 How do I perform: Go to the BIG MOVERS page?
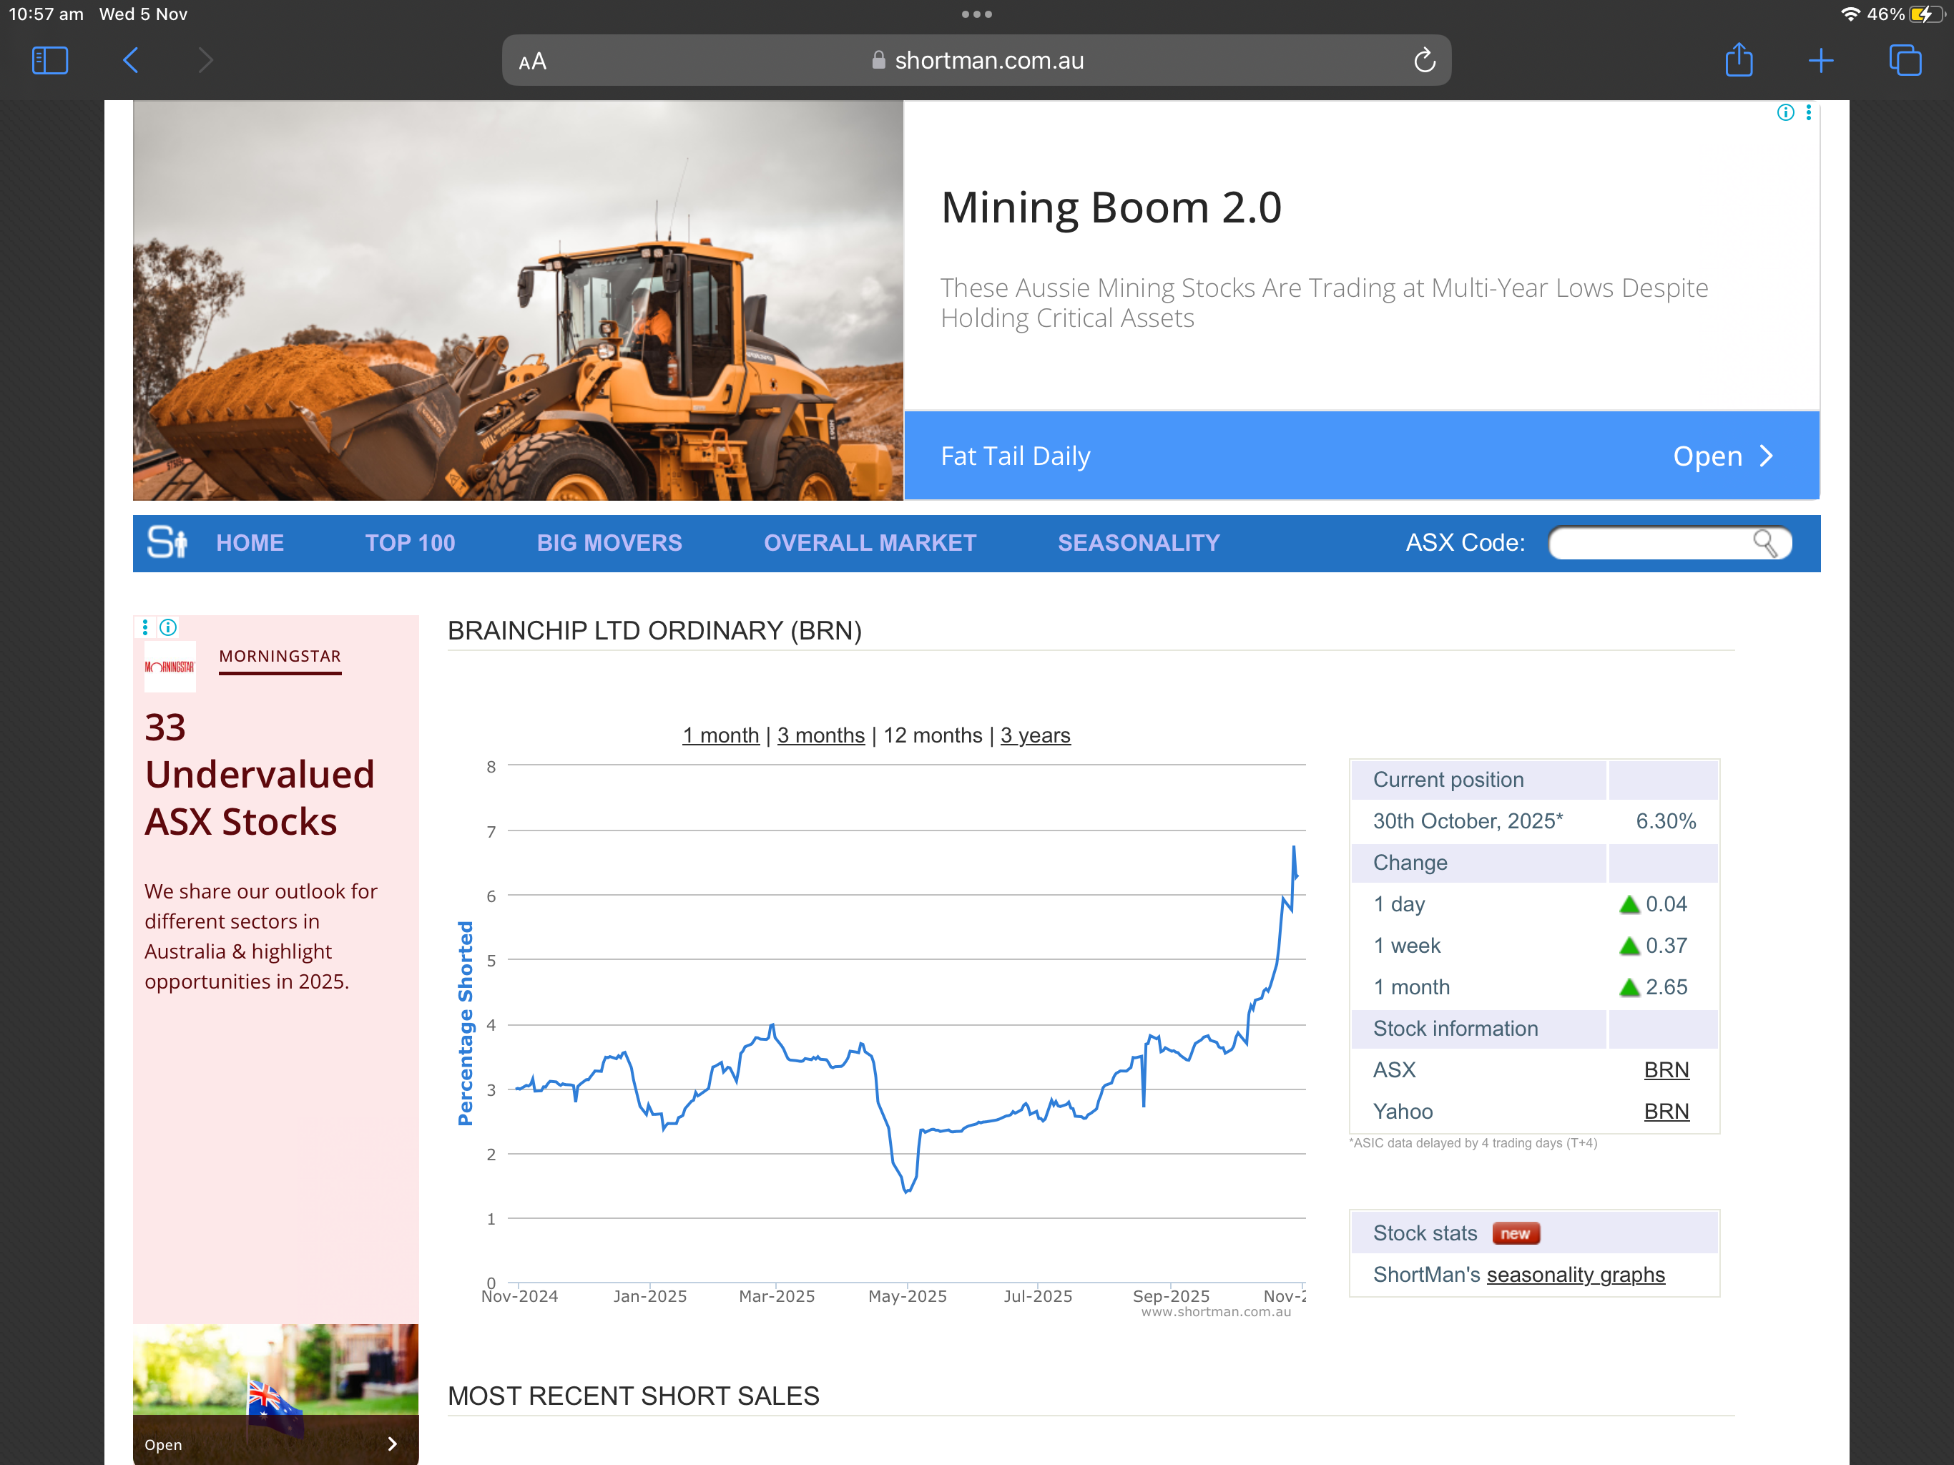[609, 542]
